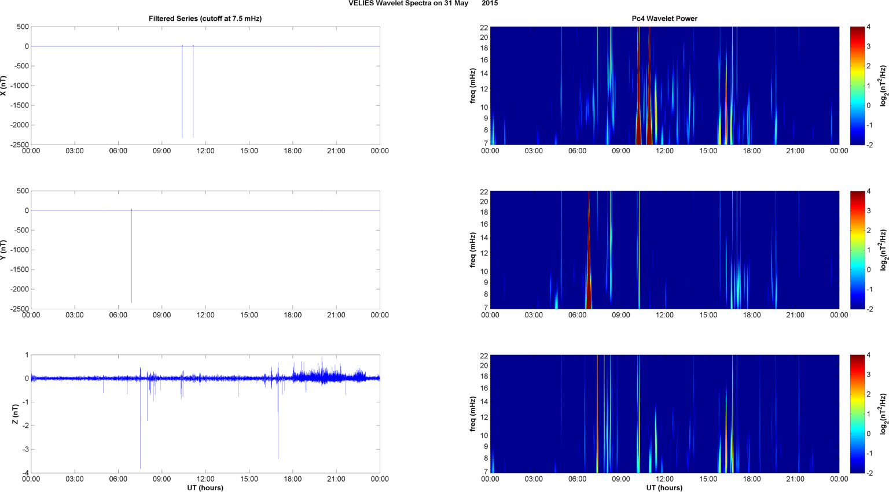Click the second spike in the X series

tap(193, 93)
